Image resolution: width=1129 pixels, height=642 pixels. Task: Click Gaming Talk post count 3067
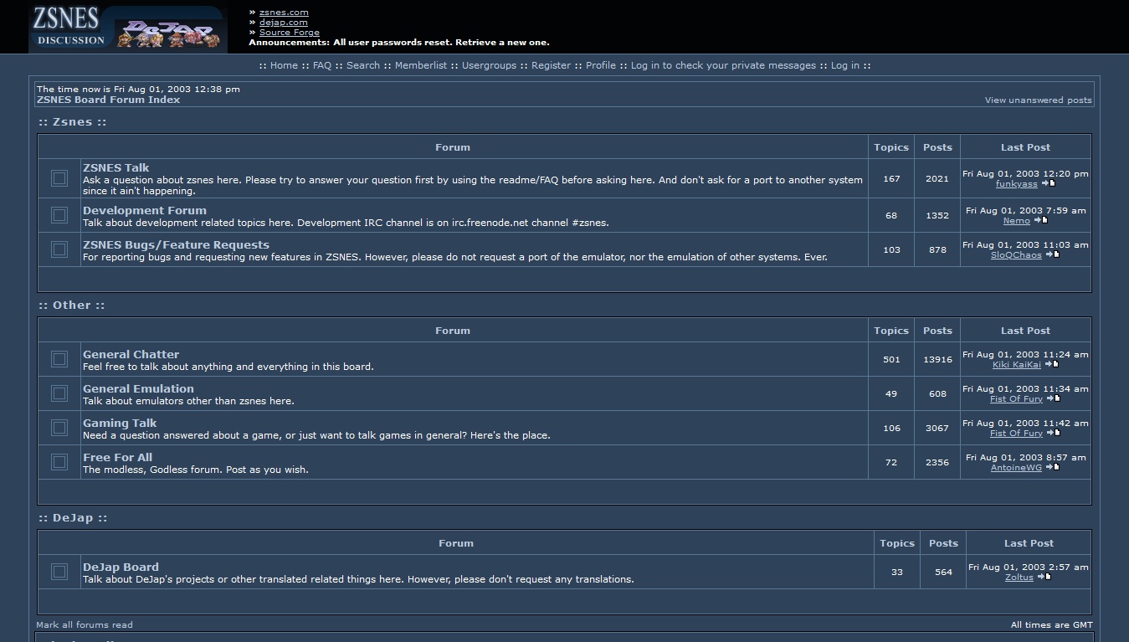[x=937, y=428]
